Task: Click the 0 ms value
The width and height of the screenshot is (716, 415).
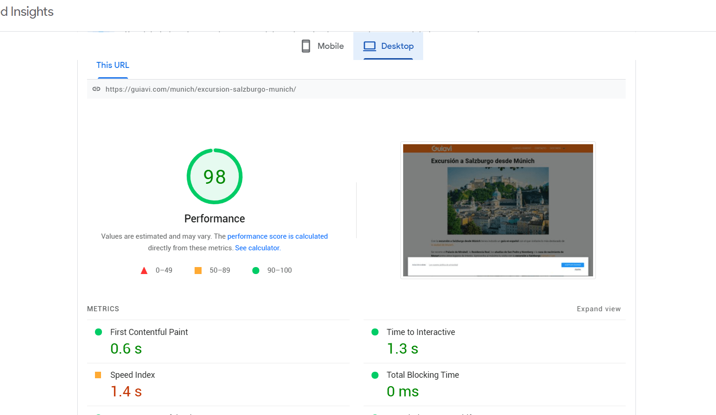Action: 403,391
